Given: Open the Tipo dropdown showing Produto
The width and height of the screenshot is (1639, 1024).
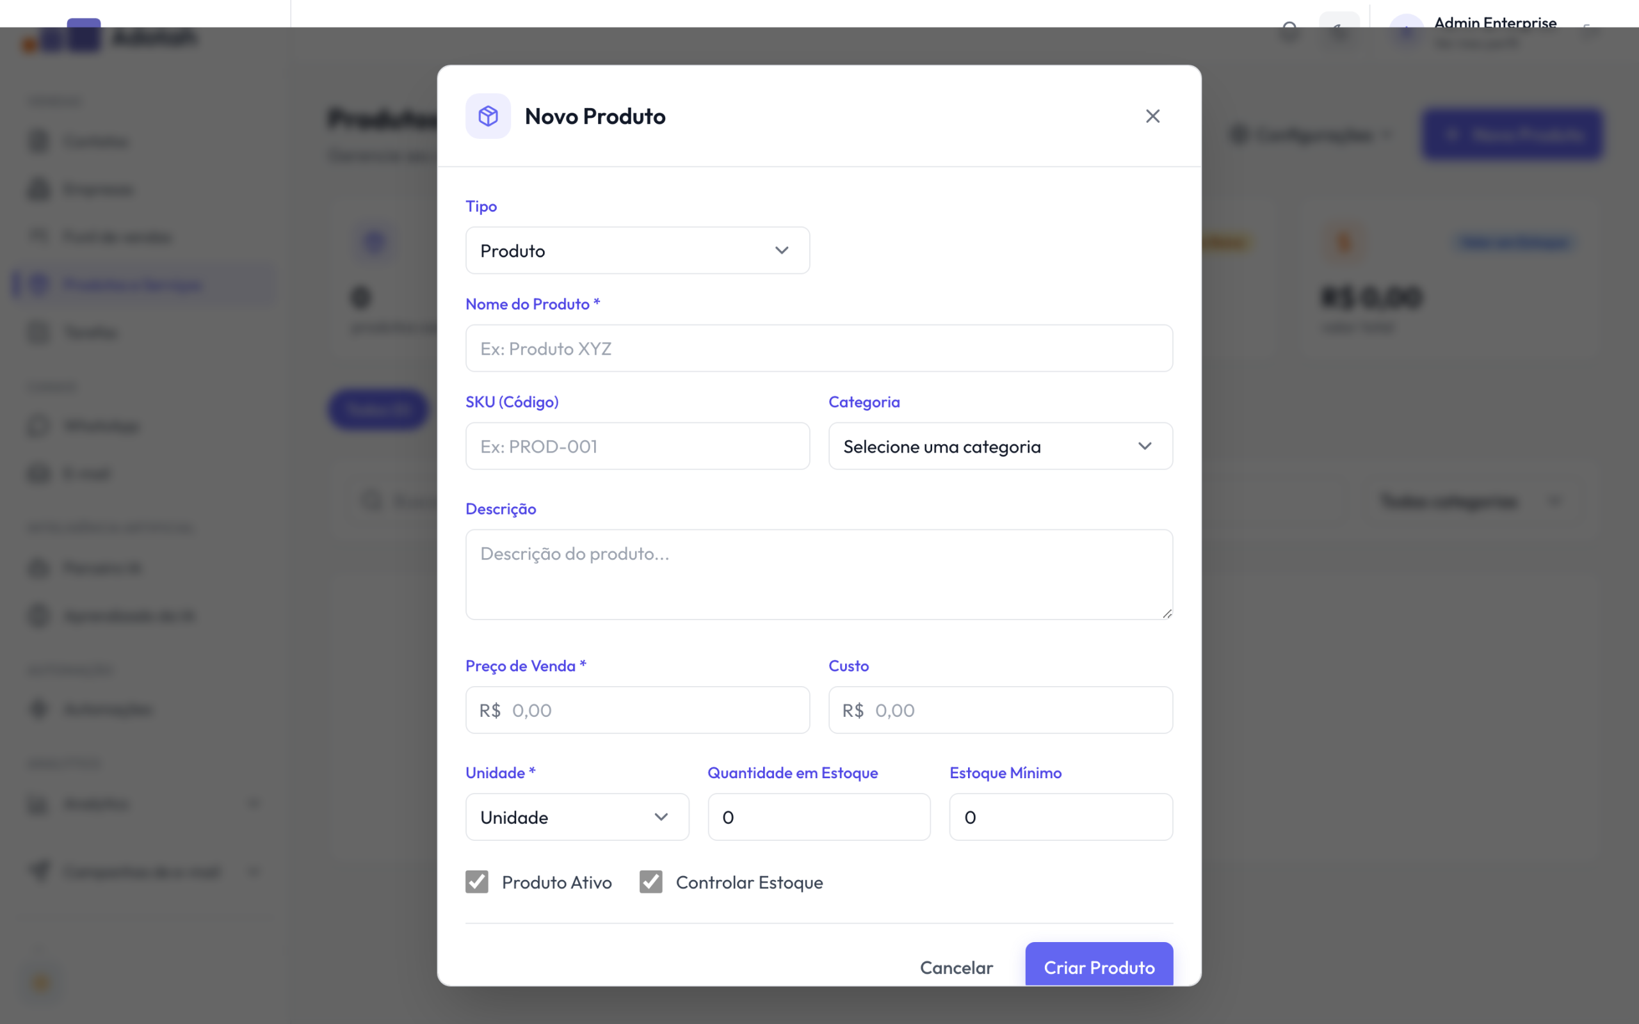Looking at the screenshot, I should 637,251.
